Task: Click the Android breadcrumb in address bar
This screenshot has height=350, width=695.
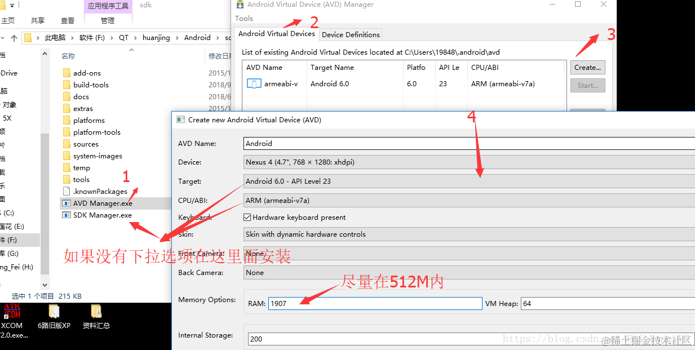Action: coord(197,38)
